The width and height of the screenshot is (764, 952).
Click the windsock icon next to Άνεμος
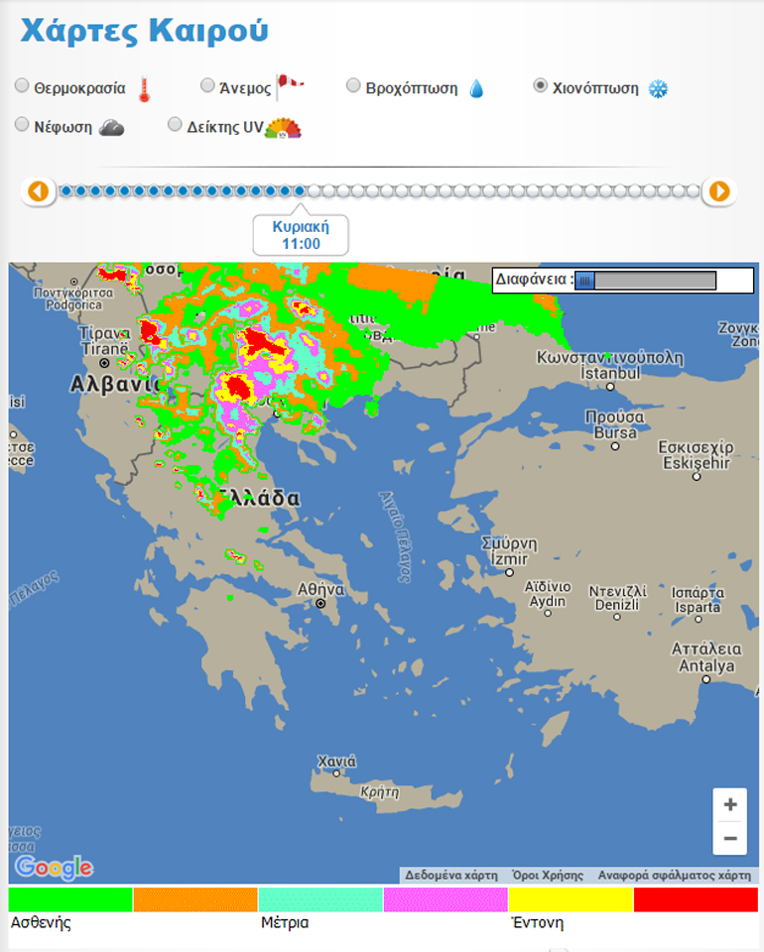(x=290, y=86)
